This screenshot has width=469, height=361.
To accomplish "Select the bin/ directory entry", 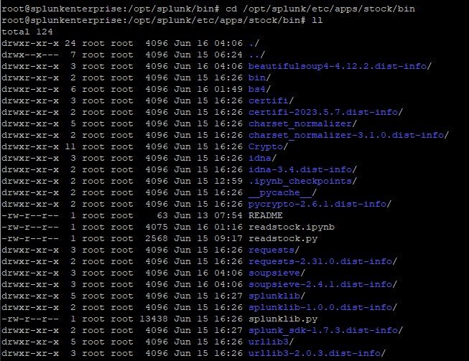I will [259, 78].
